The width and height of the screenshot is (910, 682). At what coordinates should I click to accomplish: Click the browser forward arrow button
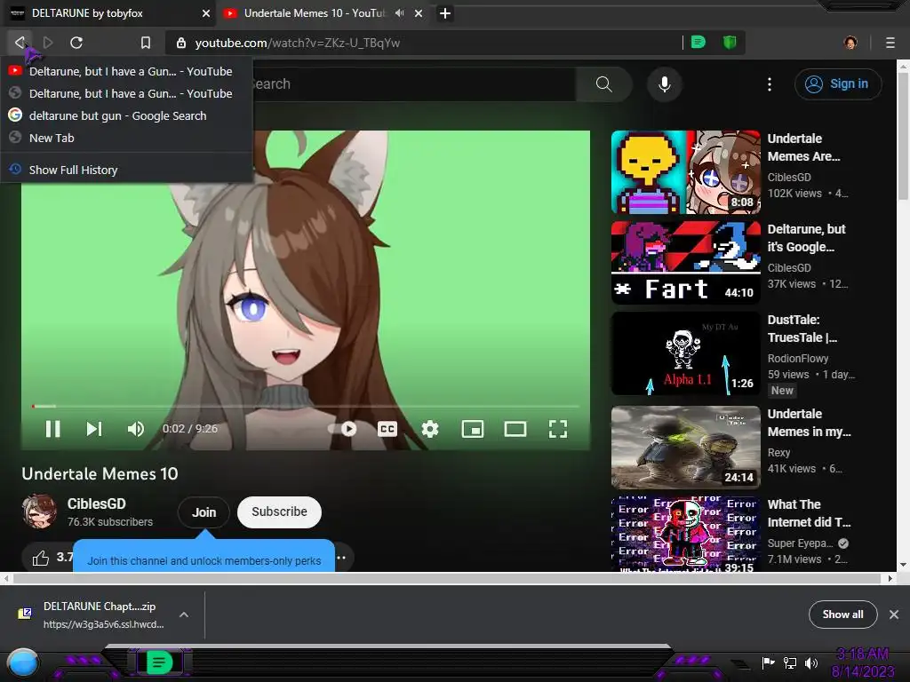tap(48, 43)
